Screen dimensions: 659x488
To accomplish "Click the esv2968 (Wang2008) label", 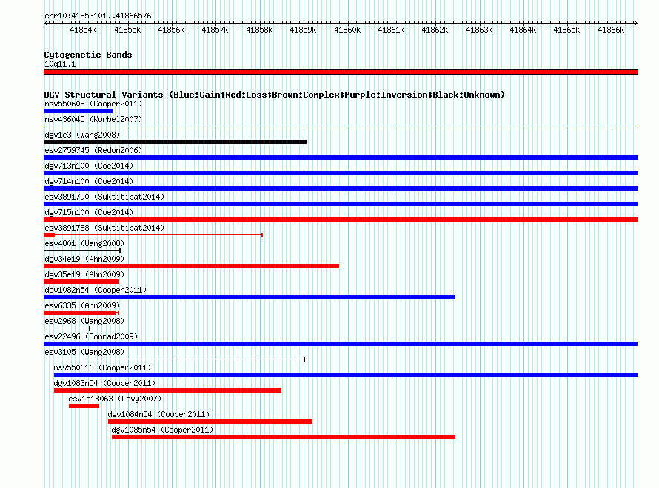I will pos(84,321).
